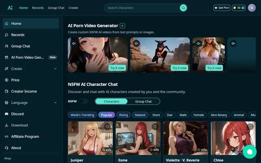Switch to the Group Chat tab beside Characters
The image size is (261, 163).
coord(143,101)
